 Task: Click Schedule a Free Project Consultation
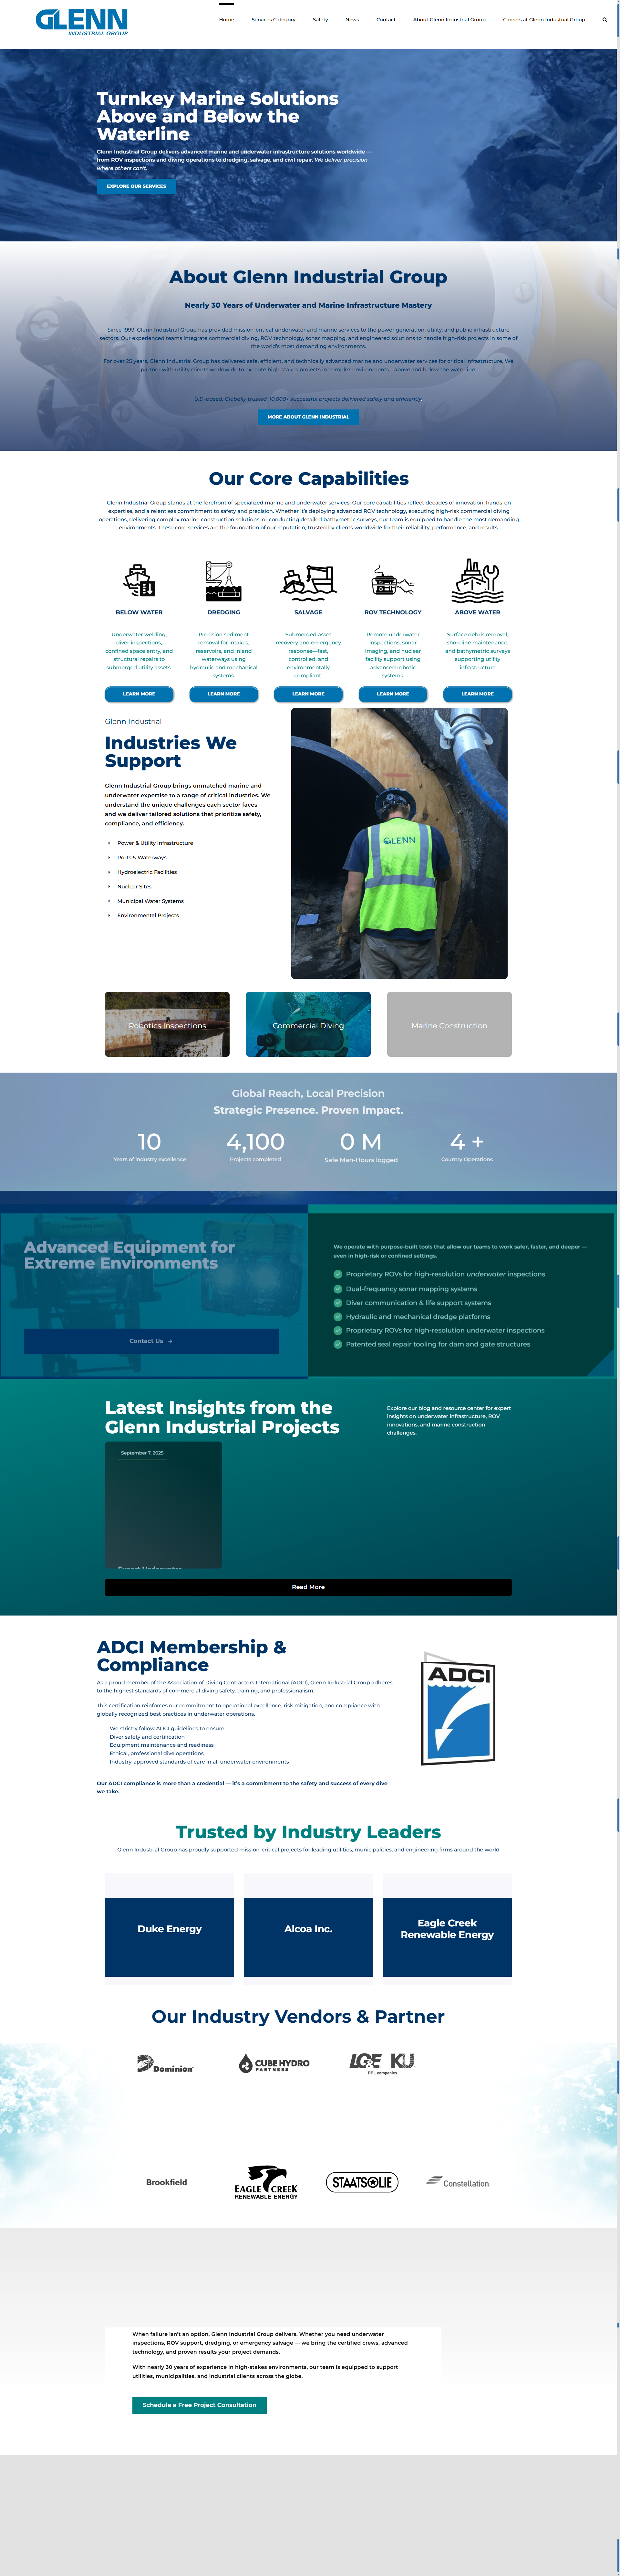(x=199, y=2405)
